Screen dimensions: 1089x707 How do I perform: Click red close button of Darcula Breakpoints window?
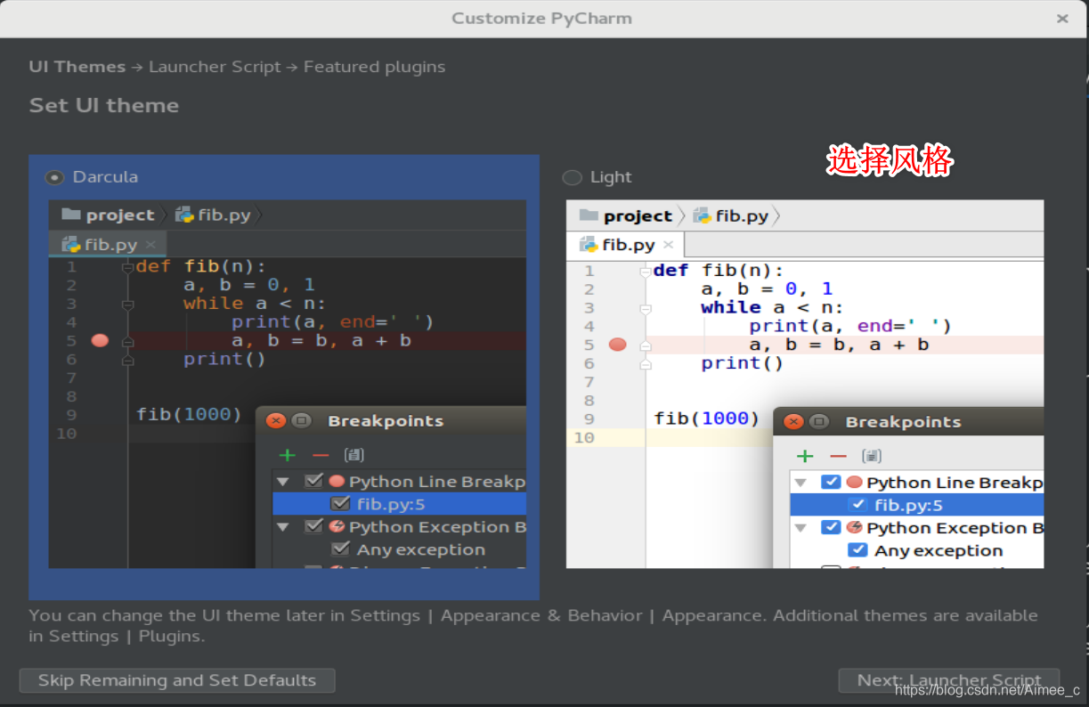[x=276, y=421]
